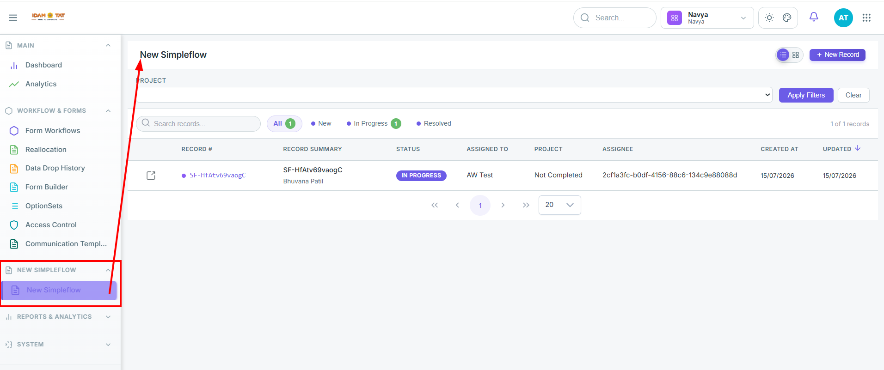Click the Form Builder icon
This screenshot has height=370, width=884.
point(14,187)
